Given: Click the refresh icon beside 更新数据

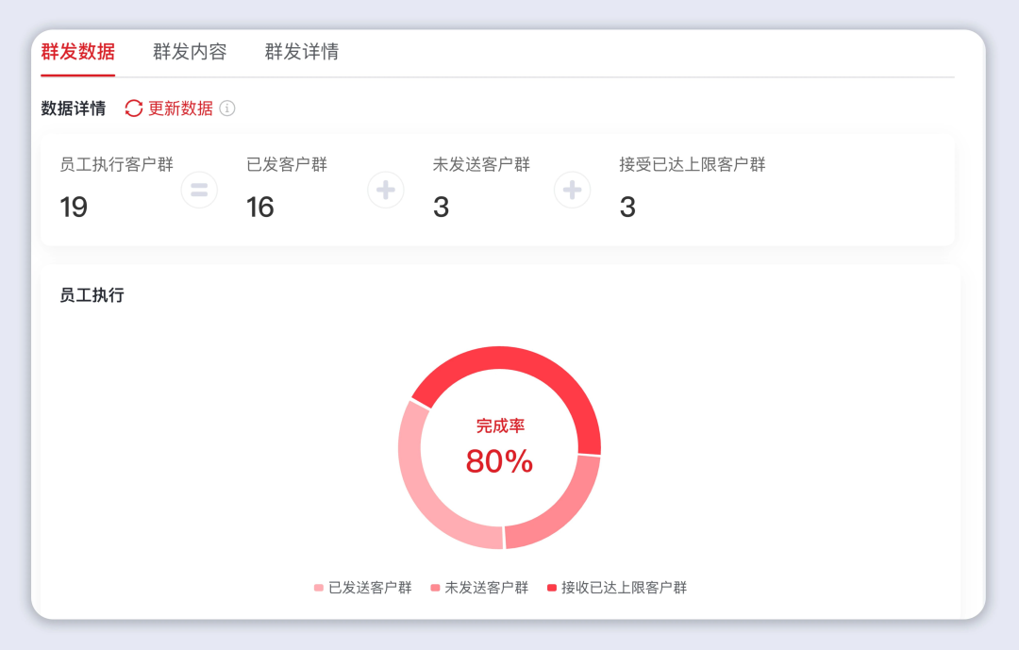Looking at the screenshot, I should pos(134,108).
